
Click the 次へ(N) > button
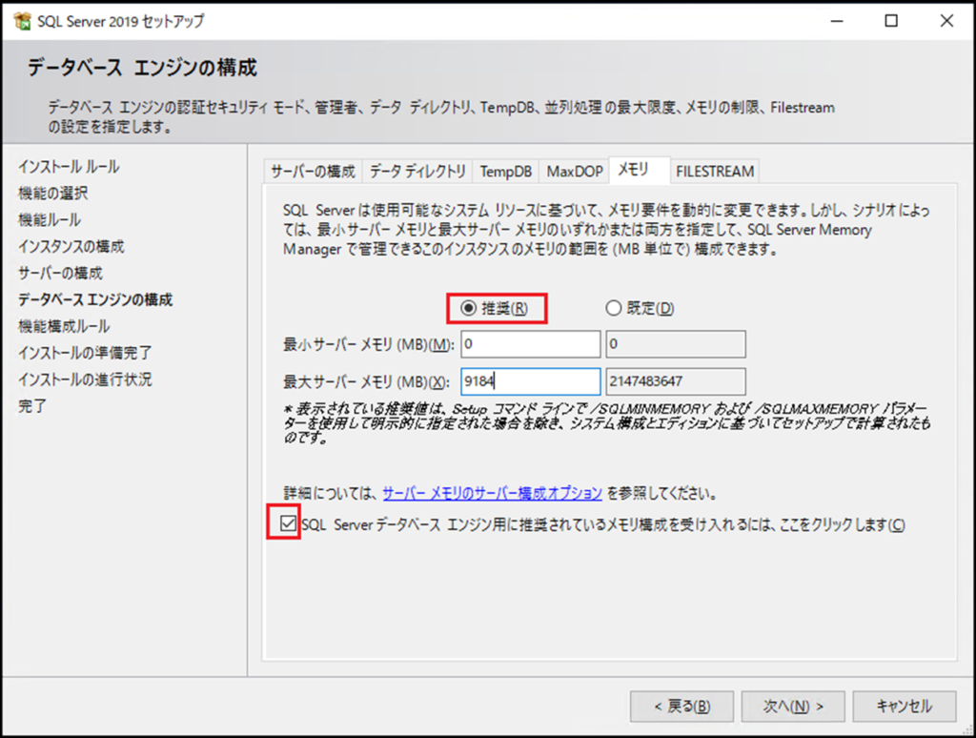point(793,707)
